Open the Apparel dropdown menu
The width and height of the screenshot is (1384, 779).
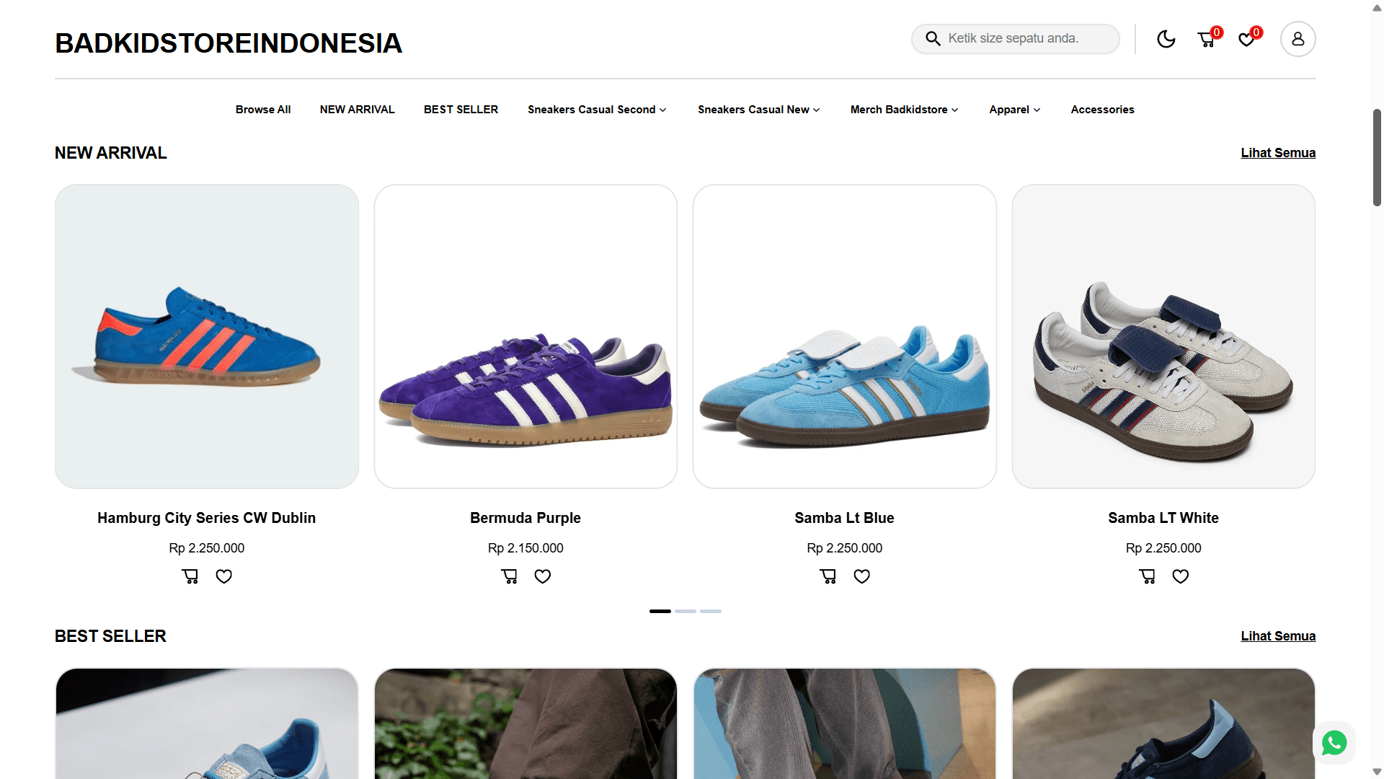pos(1014,110)
